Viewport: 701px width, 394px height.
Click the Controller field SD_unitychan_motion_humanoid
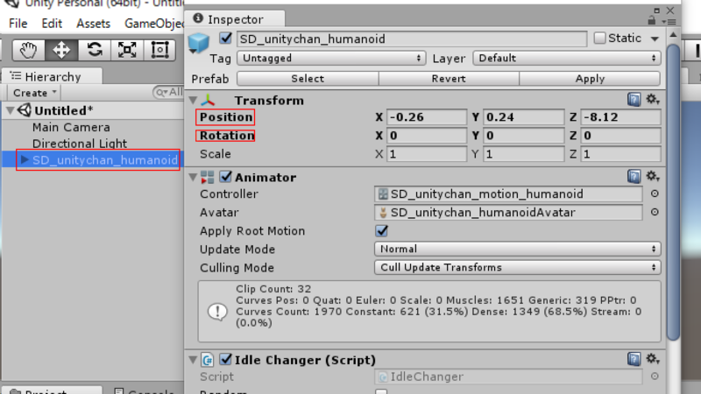click(x=508, y=193)
